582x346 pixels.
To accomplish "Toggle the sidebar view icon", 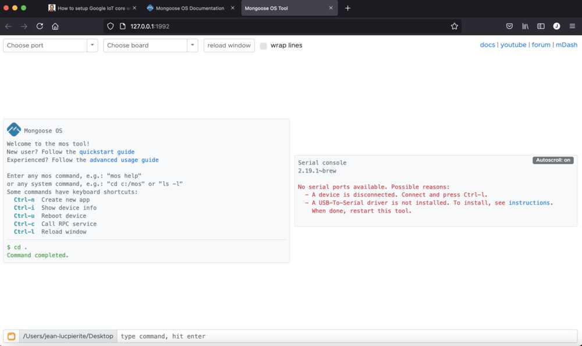I will coord(541,26).
